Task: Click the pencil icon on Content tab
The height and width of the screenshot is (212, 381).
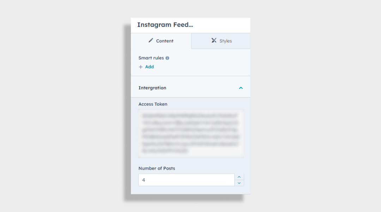Action: 151,40
